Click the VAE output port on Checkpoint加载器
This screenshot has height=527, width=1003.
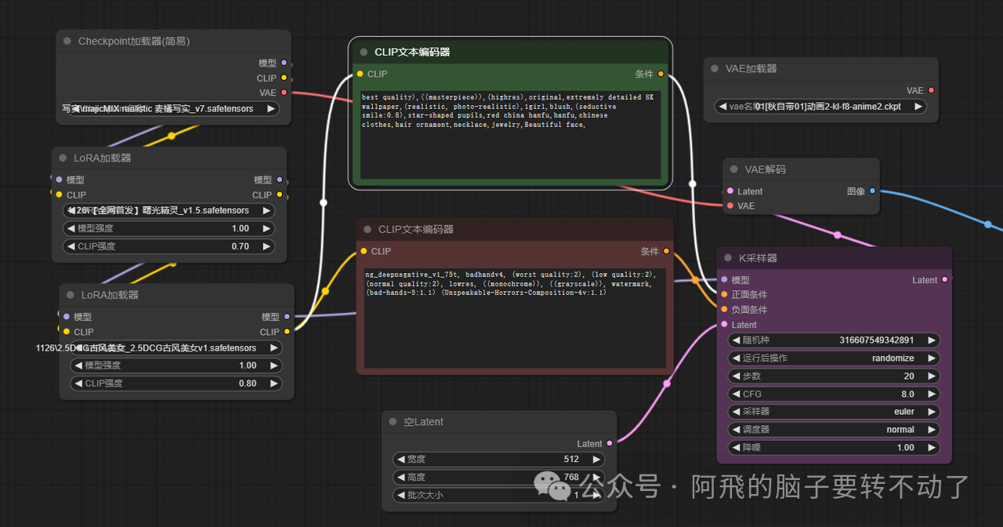click(x=284, y=93)
